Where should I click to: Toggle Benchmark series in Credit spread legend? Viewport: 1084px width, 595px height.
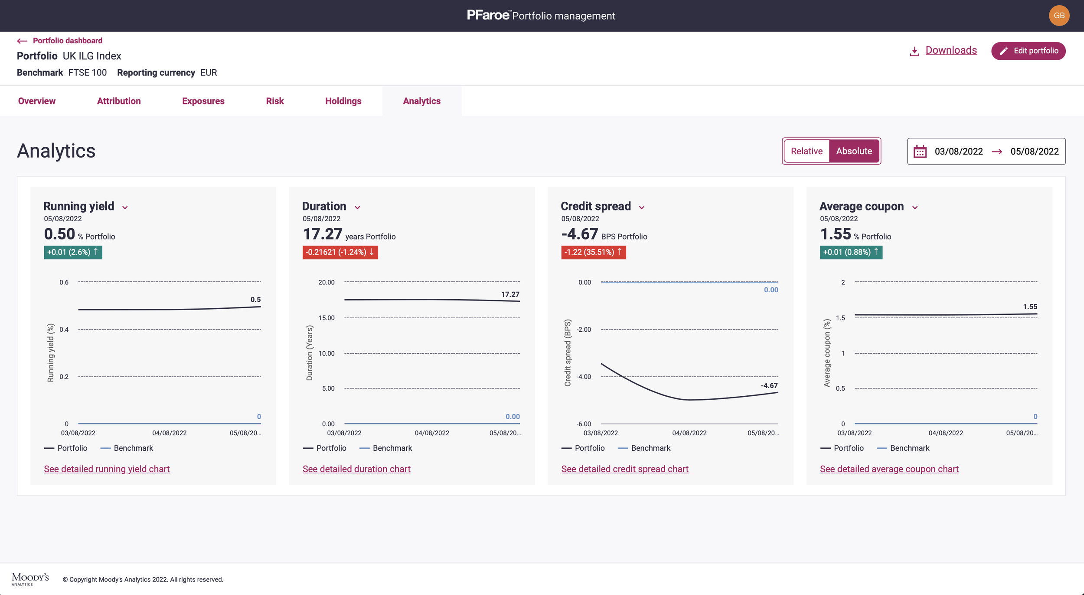click(644, 448)
